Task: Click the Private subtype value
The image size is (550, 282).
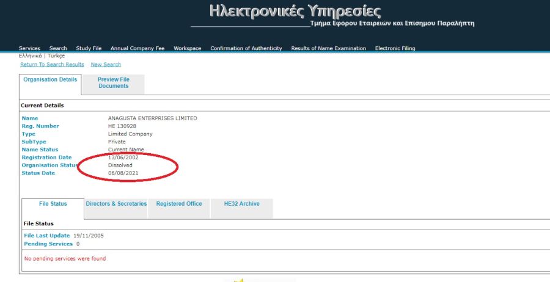Action: tap(117, 142)
